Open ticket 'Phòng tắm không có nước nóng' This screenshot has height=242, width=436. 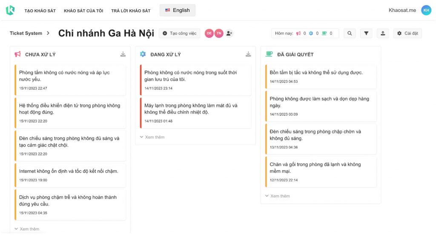coord(70,80)
